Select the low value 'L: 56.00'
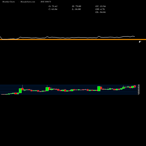 point(76,9)
